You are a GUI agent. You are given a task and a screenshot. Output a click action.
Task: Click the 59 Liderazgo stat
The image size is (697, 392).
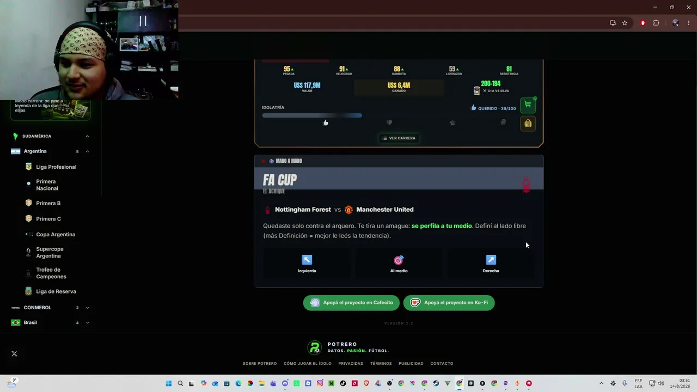tap(454, 70)
